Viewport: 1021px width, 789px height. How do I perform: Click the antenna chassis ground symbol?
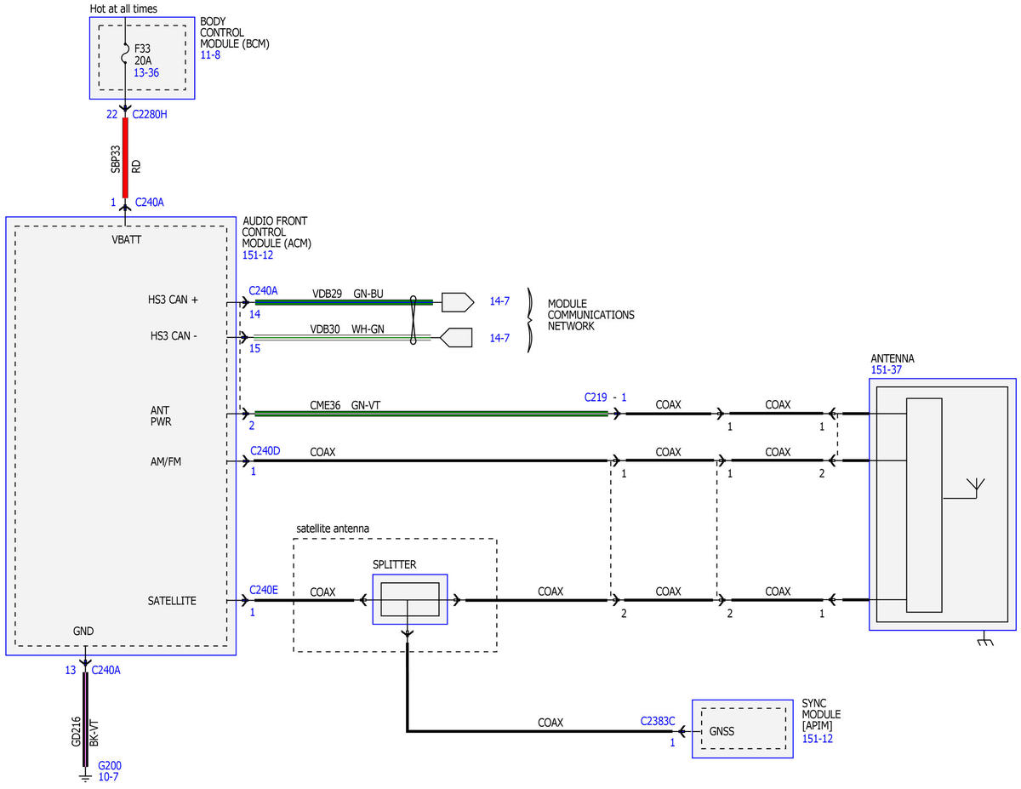click(986, 638)
